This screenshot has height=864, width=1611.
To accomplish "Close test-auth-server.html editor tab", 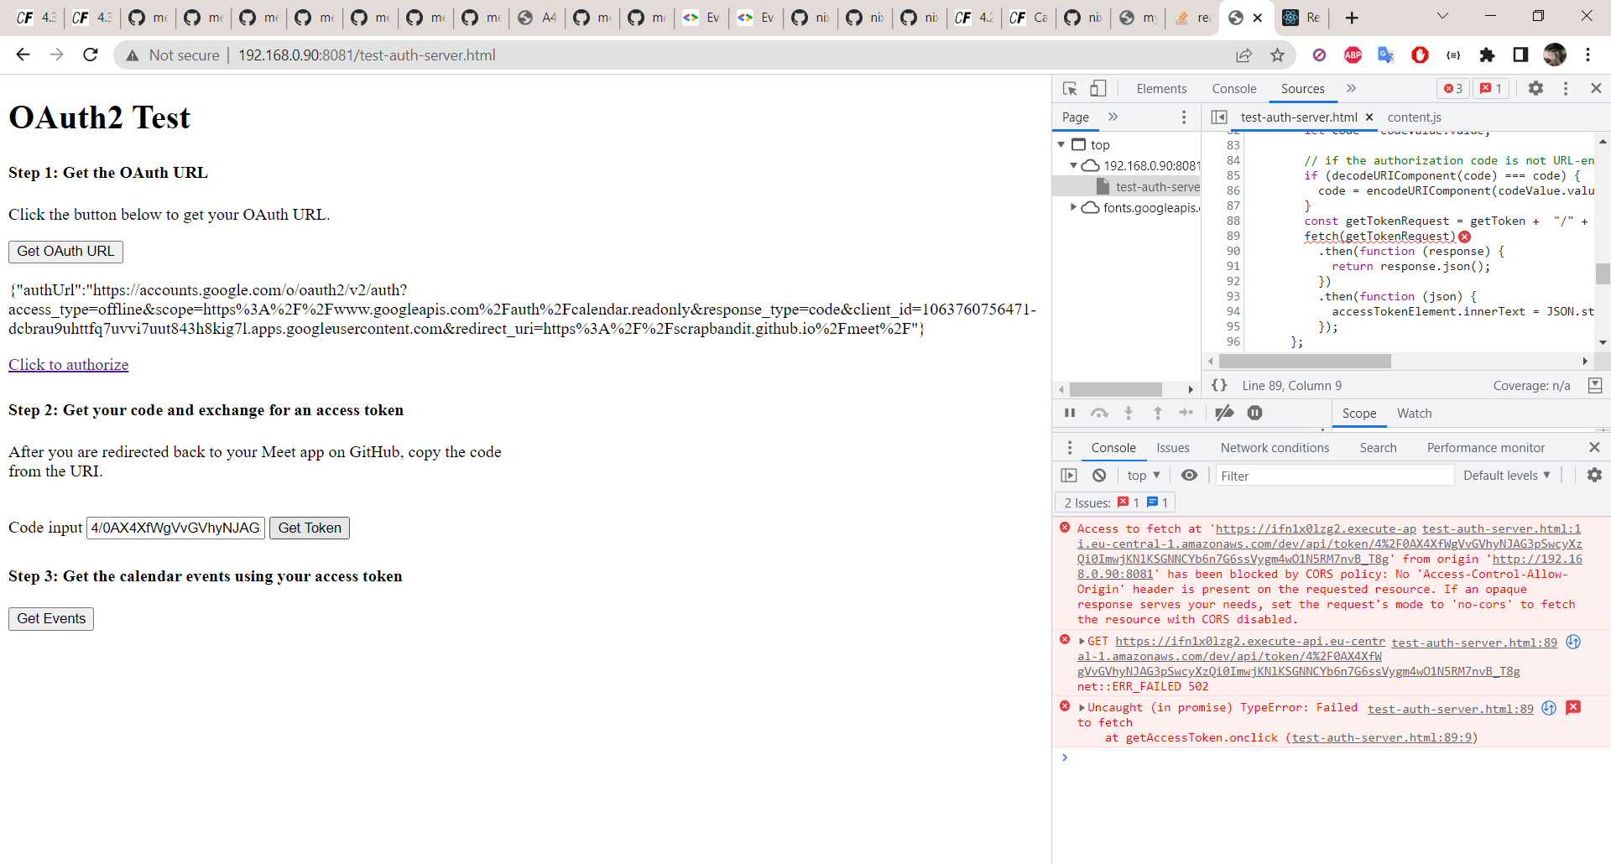I will click(x=1369, y=117).
